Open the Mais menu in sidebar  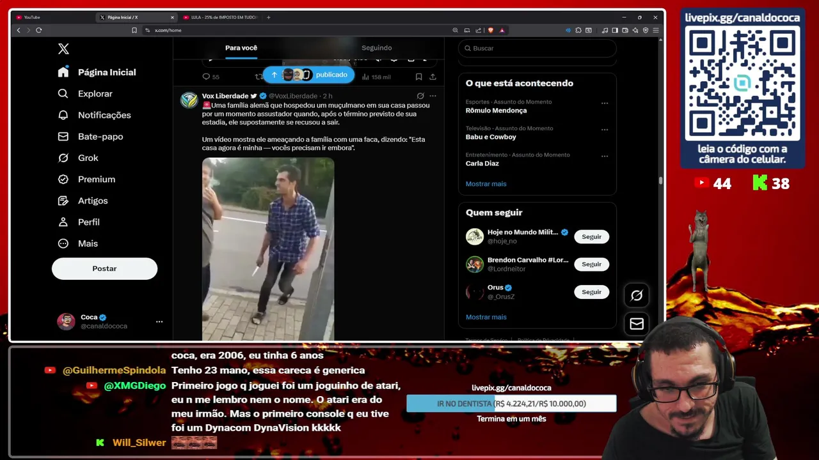point(78,243)
